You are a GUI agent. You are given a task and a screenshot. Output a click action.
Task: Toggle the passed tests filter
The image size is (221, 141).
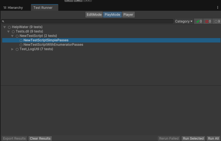tap(199, 22)
